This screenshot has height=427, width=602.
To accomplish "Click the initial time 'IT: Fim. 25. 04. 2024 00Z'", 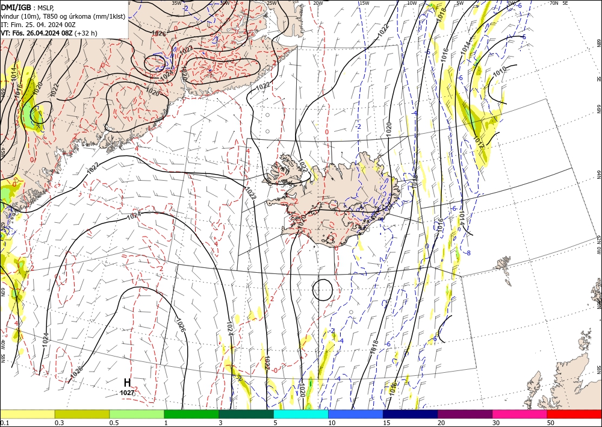I will tap(38, 25).
